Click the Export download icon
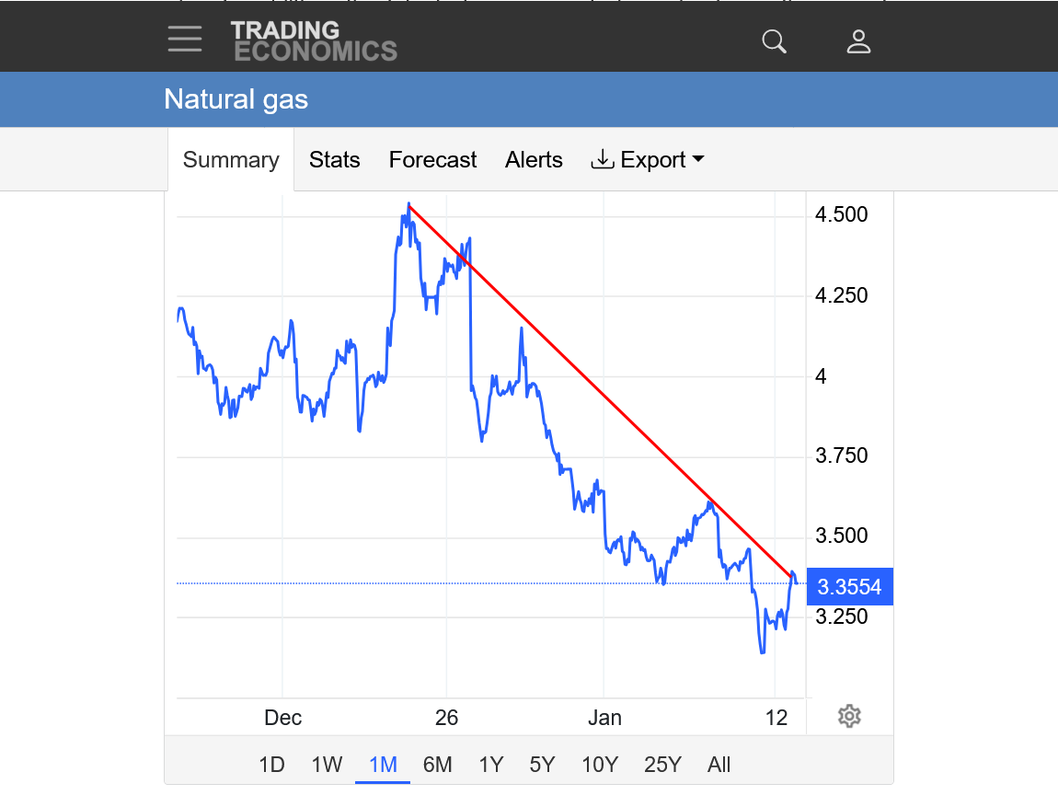The width and height of the screenshot is (1058, 795). 602,160
